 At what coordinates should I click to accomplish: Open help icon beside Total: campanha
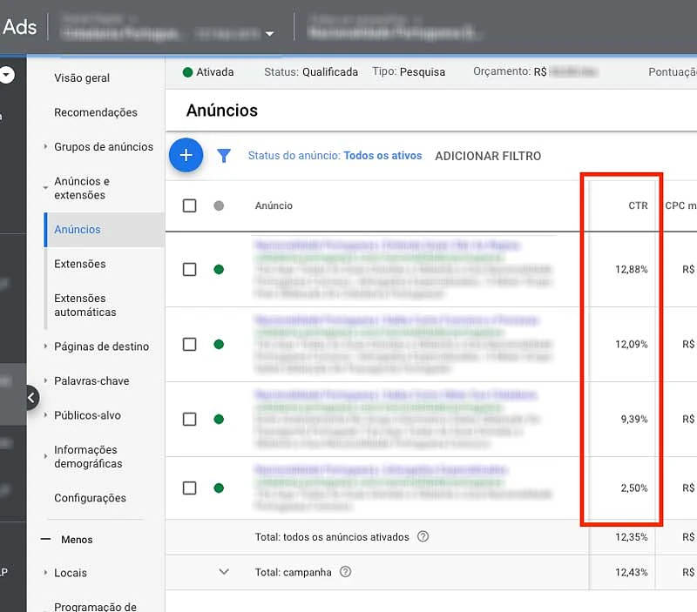[345, 572]
